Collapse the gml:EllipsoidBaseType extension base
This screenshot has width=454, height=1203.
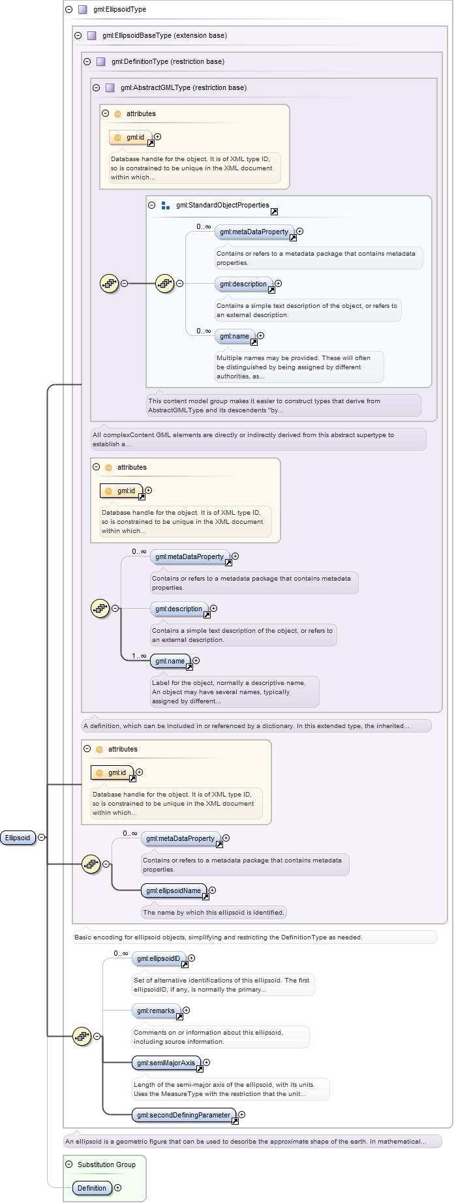[78, 35]
